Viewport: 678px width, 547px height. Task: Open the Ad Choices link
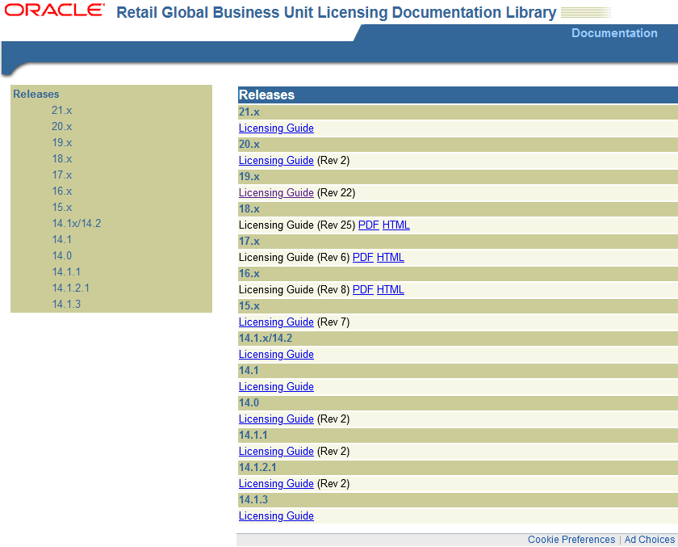coord(649,539)
